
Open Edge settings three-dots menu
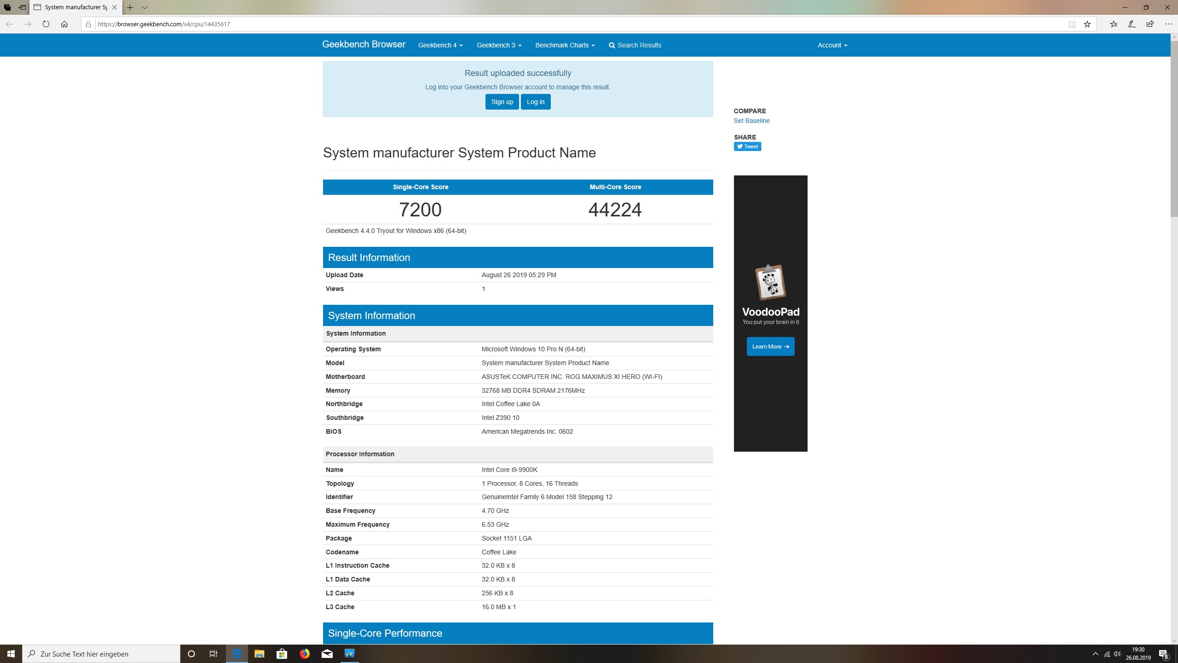pos(1168,24)
